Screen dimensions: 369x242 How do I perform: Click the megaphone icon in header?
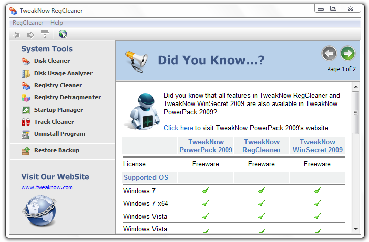pyautogui.click(x=137, y=61)
